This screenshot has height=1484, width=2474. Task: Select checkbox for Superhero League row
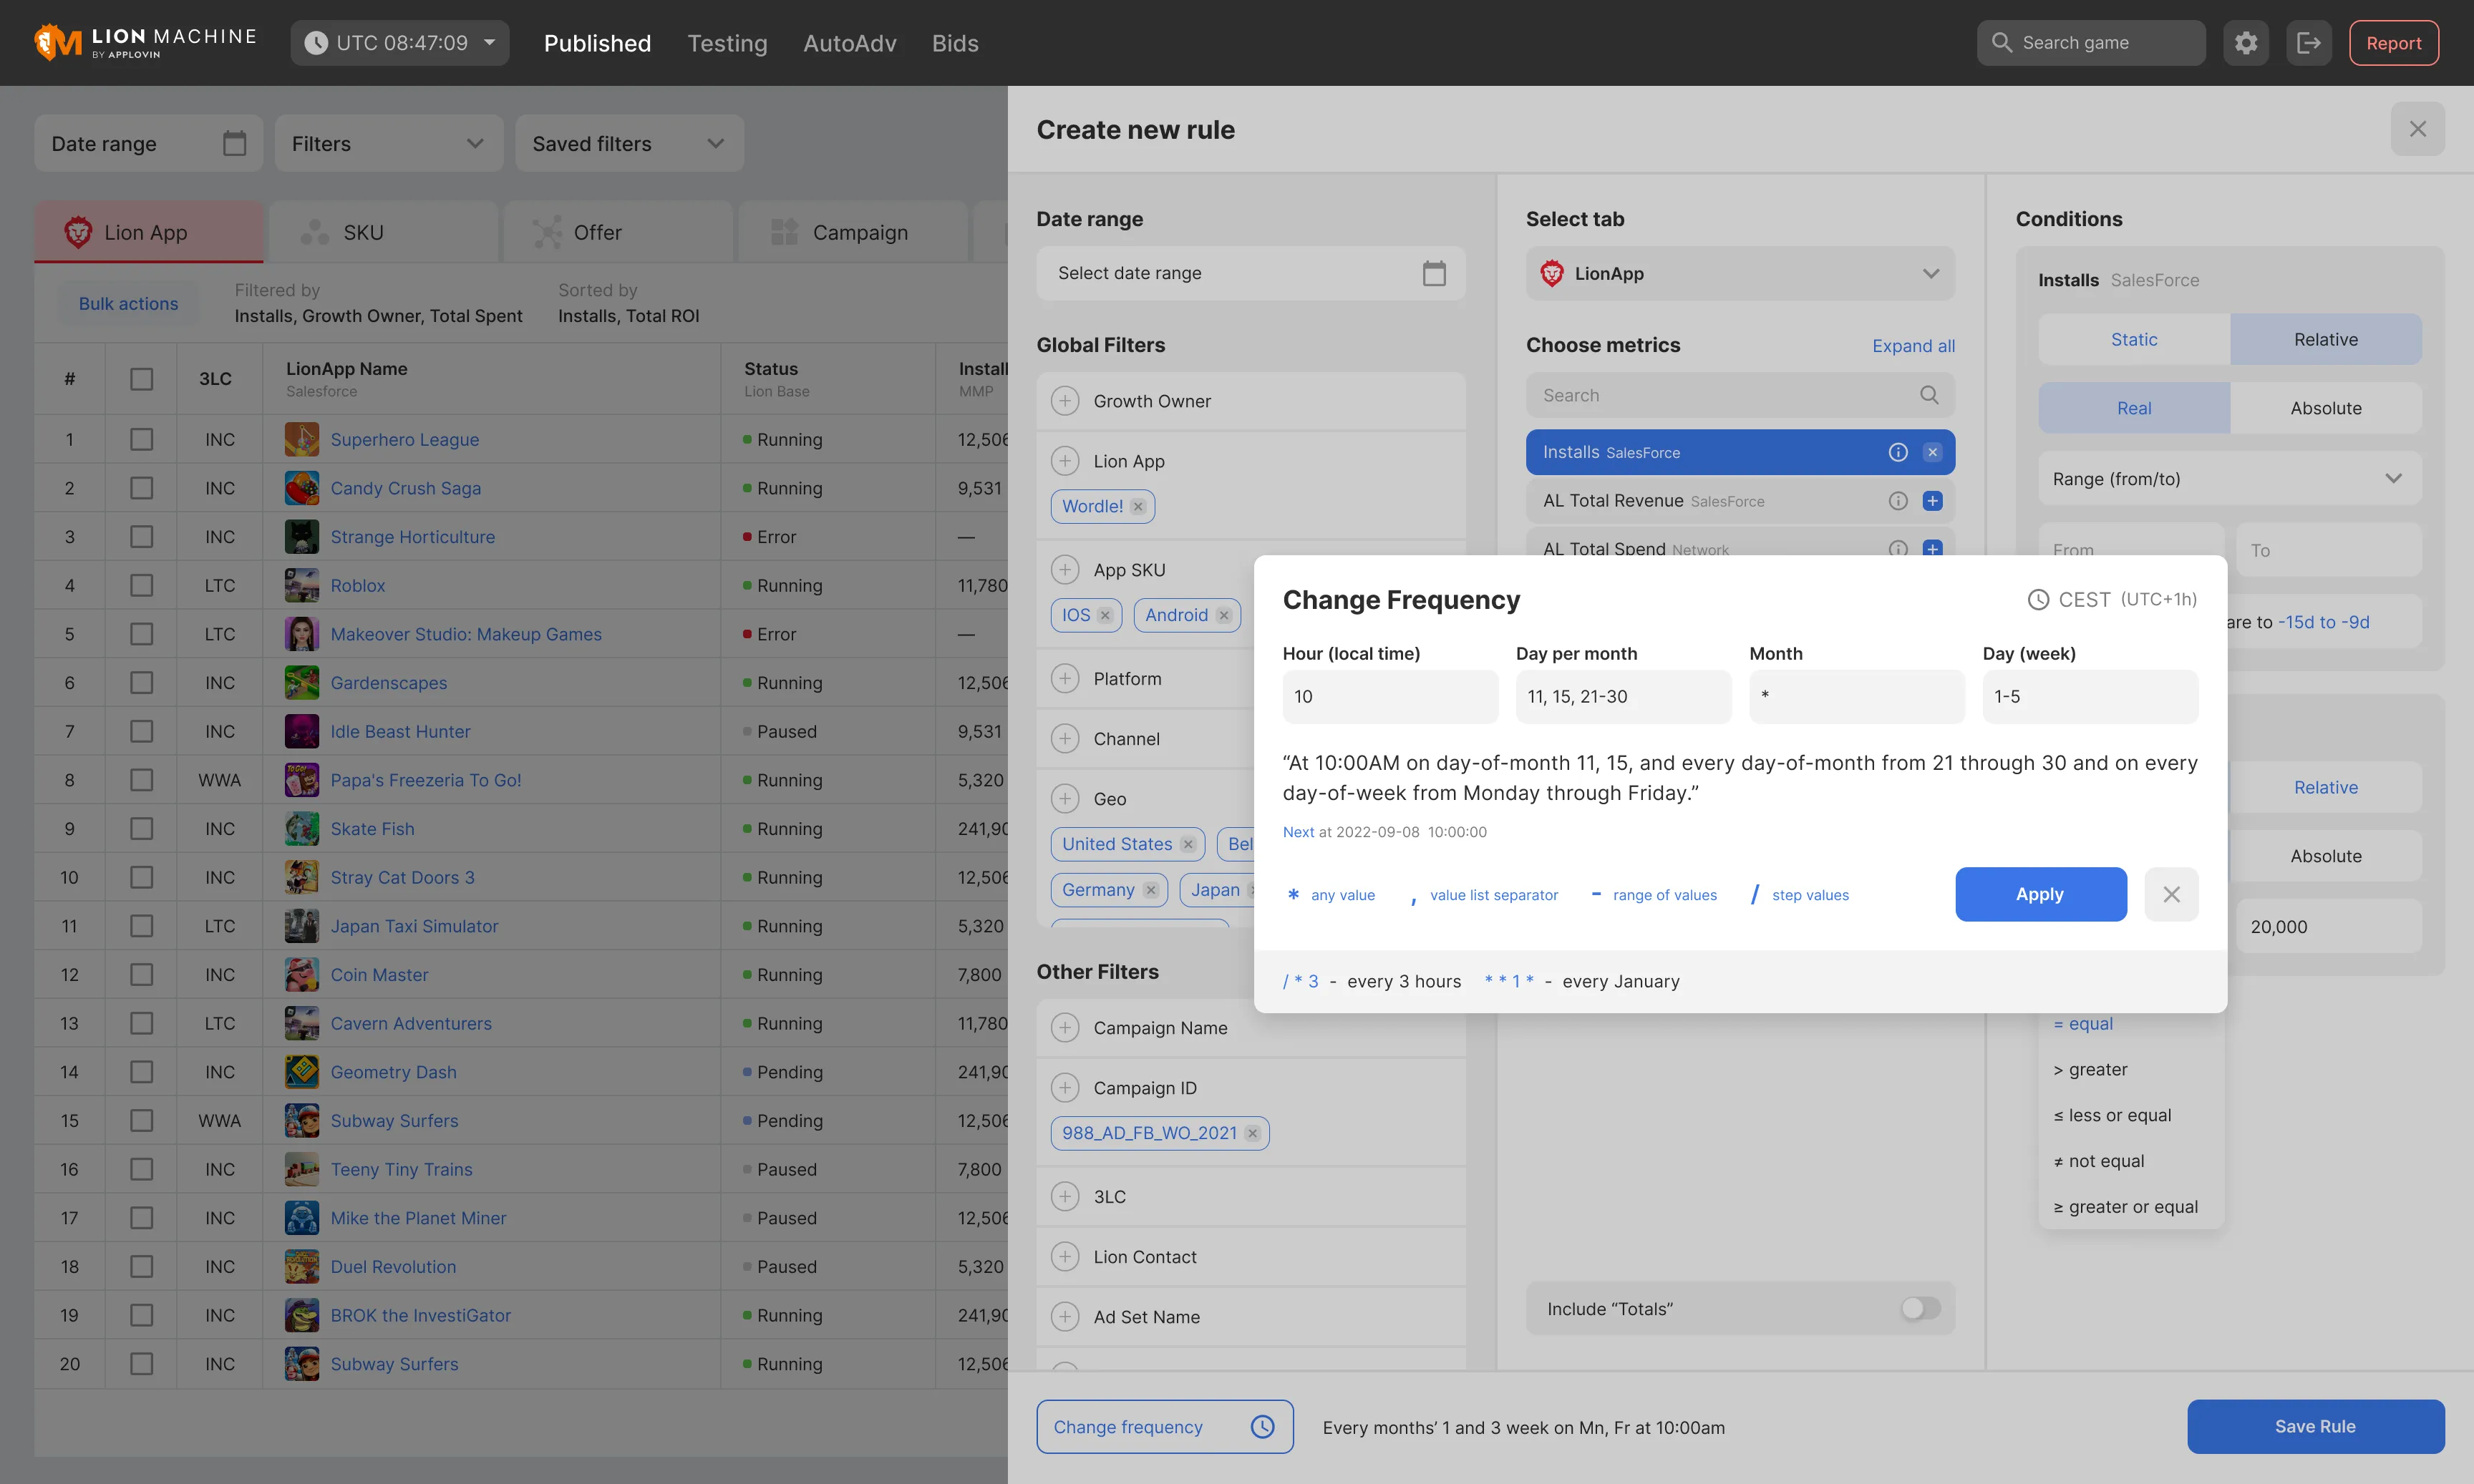point(142,440)
